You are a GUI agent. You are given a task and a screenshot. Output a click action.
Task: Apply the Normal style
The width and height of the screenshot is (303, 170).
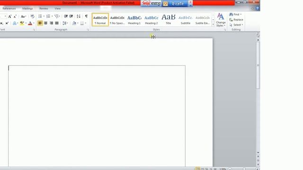pos(100,19)
